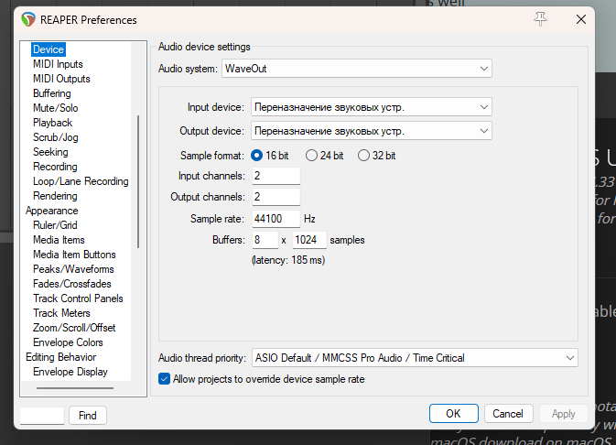This screenshot has width=616, height=445.
Task: Open the Envelope Colors page
Action: click(68, 342)
